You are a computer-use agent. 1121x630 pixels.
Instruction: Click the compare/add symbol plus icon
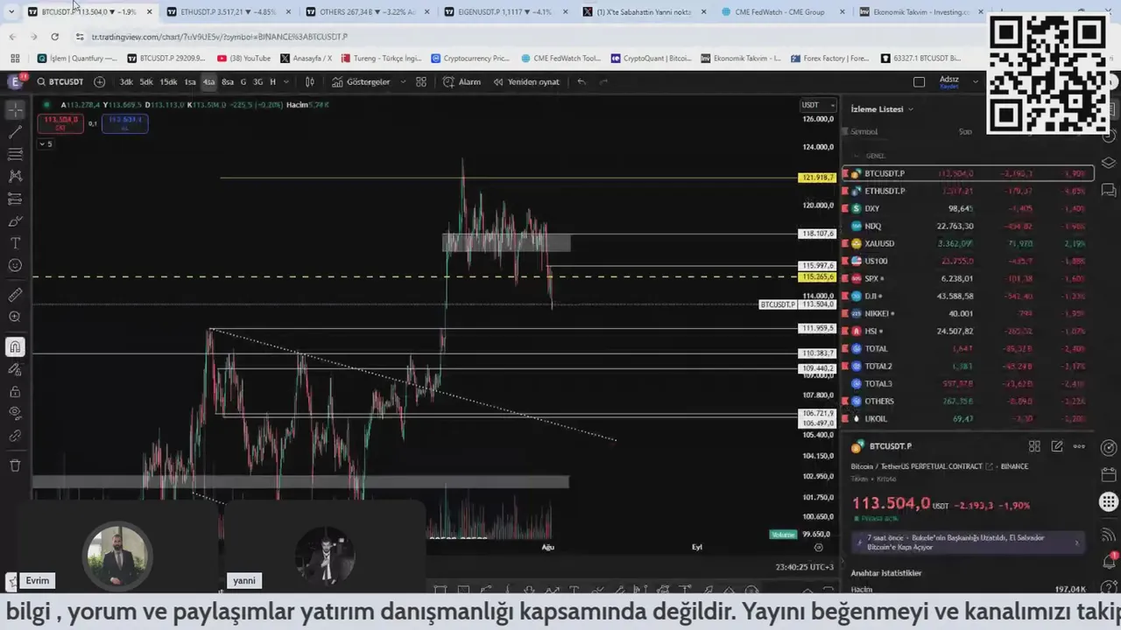[x=99, y=81]
